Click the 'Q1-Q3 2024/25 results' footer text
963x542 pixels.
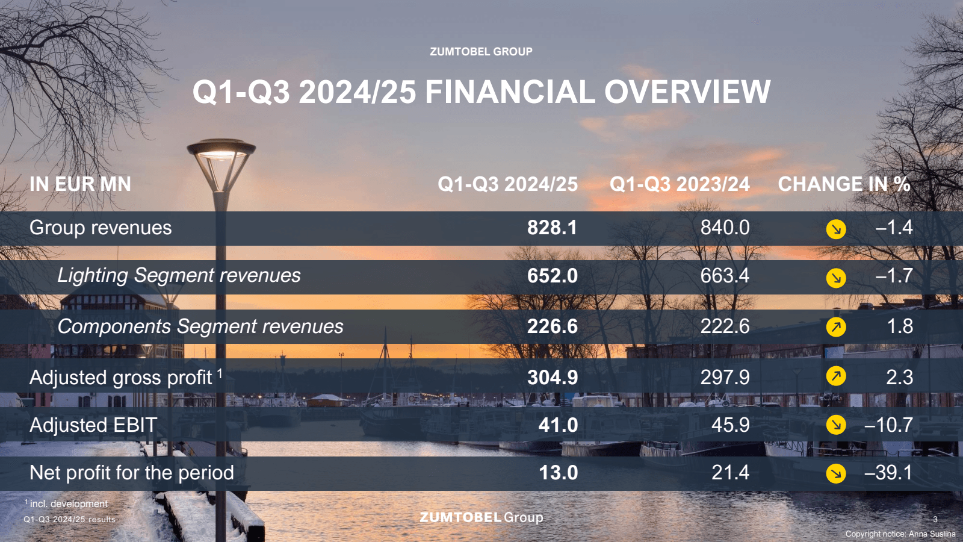[x=69, y=519]
